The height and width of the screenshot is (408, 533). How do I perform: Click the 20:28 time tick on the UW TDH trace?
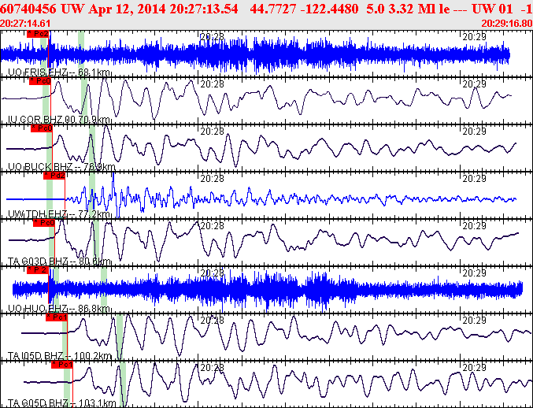[212, 178]
